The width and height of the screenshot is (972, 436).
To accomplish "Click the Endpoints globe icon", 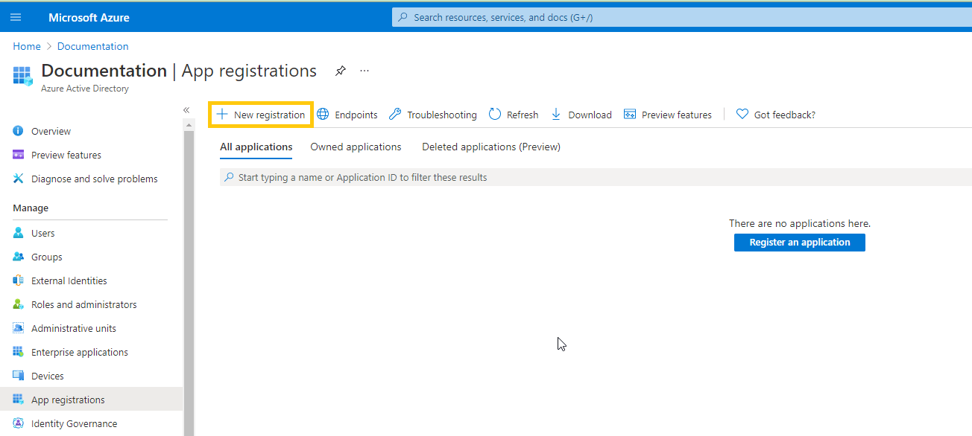I will (323, 115).
